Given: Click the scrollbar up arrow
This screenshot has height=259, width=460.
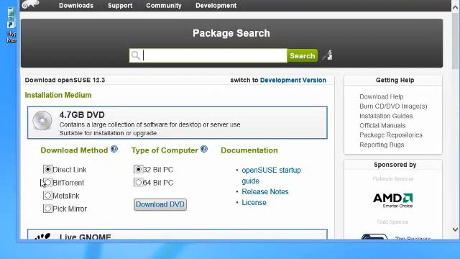Looking at the screenshot, I should tap(455, 8).
